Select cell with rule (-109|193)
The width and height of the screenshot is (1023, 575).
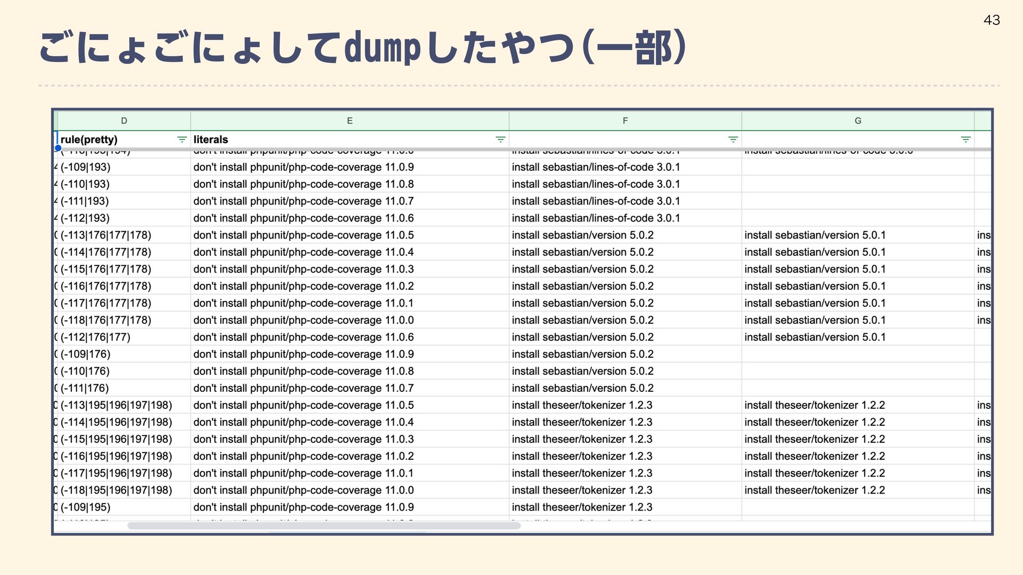pos(124,167)
